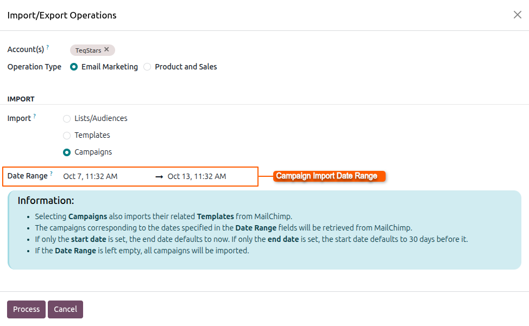
Task: Edit end date Oct 13, 11:32 AM
Action: [197, 176]
